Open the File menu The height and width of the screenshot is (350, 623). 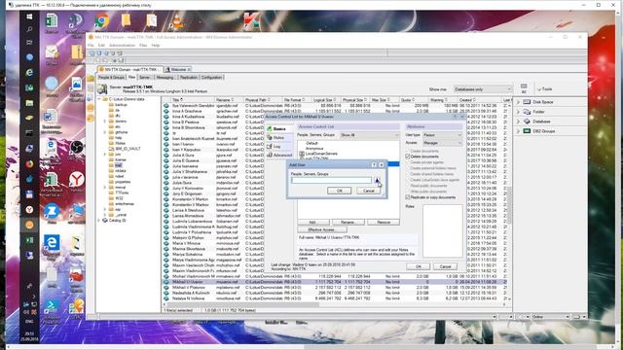pos(91,46)
